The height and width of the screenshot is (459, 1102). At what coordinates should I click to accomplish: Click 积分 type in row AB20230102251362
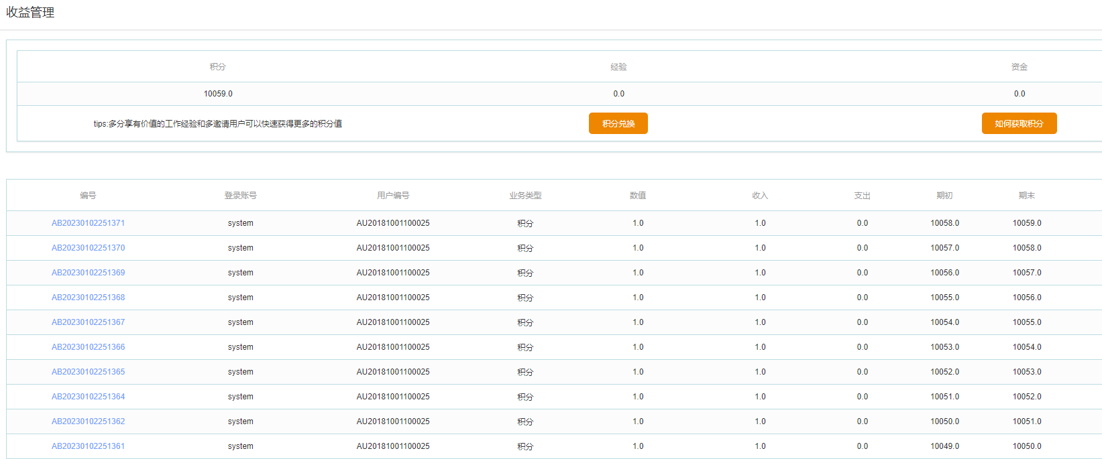525,421
